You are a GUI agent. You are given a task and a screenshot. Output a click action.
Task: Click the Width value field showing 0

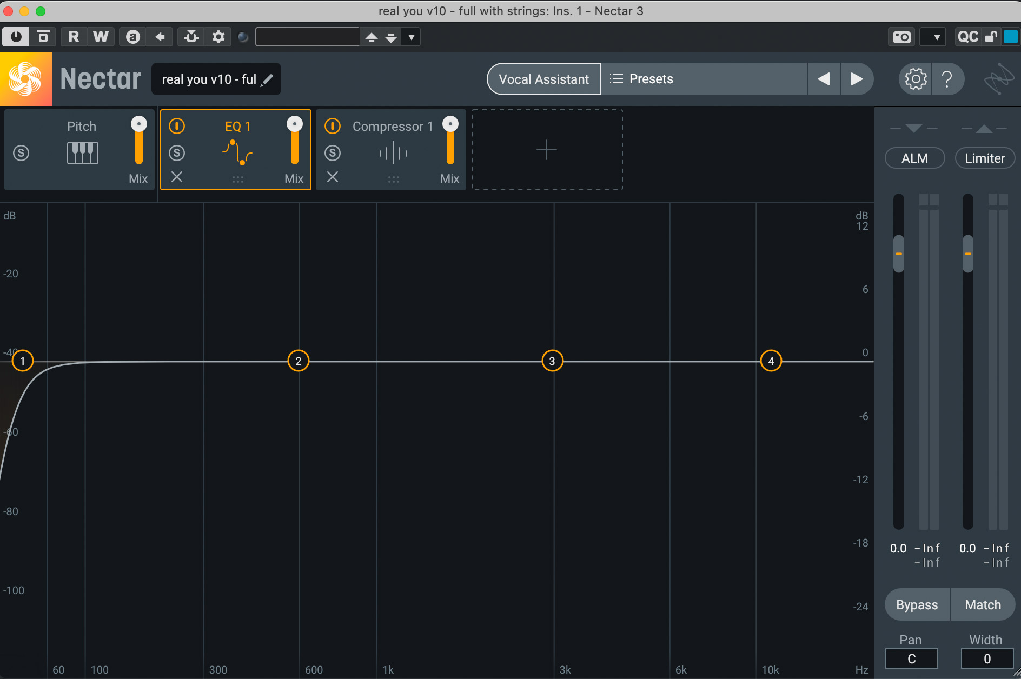pyautogui.click(x=987, y=658)
